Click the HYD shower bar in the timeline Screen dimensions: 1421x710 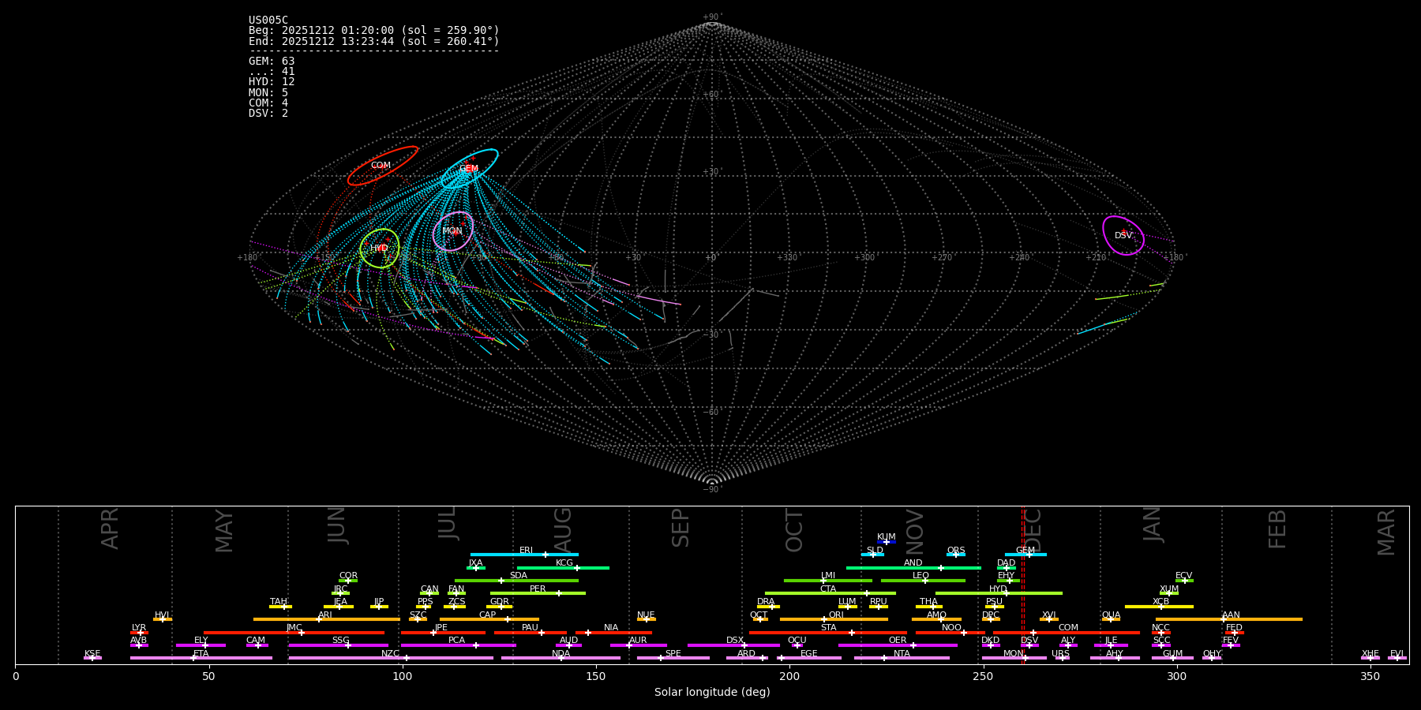coord(999,593)
